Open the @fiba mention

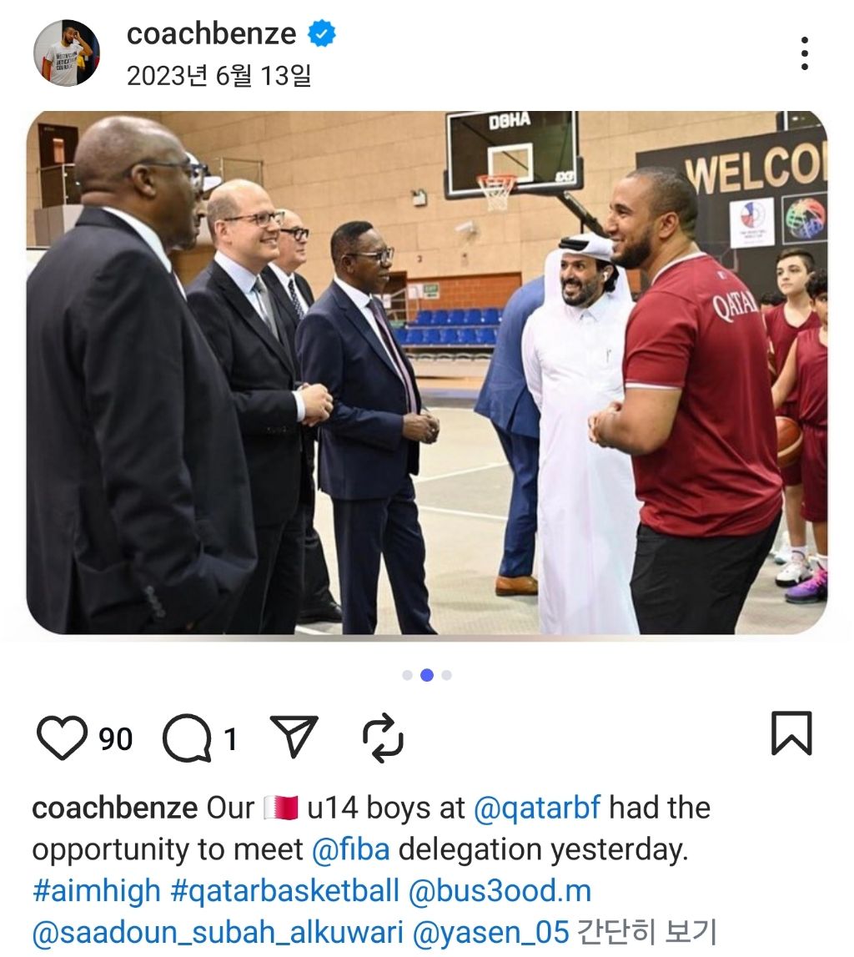pyautogui.click(x=351, y=849)
